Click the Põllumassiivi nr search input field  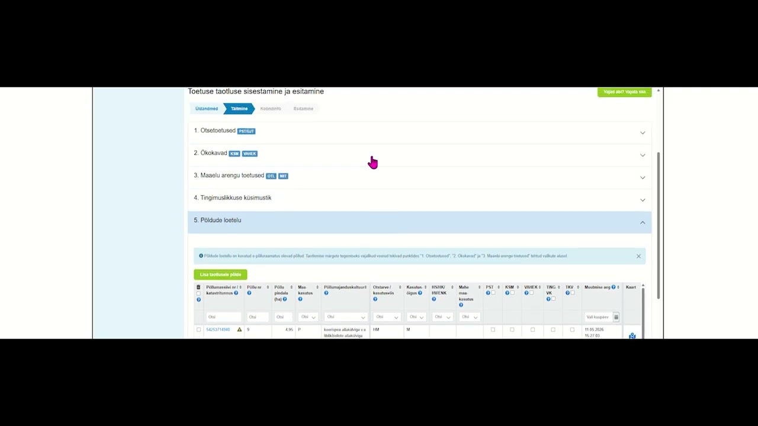[x=224, y=317]
